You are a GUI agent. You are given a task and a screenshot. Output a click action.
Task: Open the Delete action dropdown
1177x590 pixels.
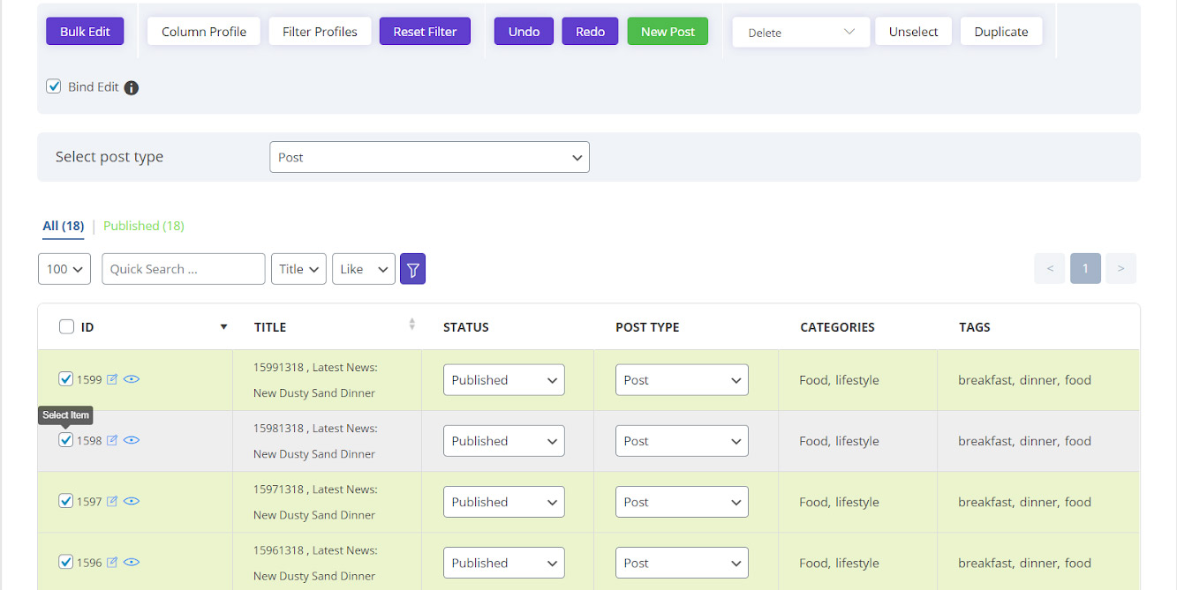(x=801, y=32)
